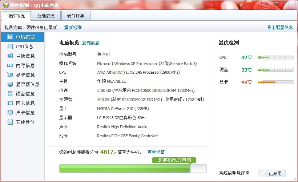Screen dimensions: 298x182
Task: Open 查看详情 score details link
Action: (x=156, y=152)
